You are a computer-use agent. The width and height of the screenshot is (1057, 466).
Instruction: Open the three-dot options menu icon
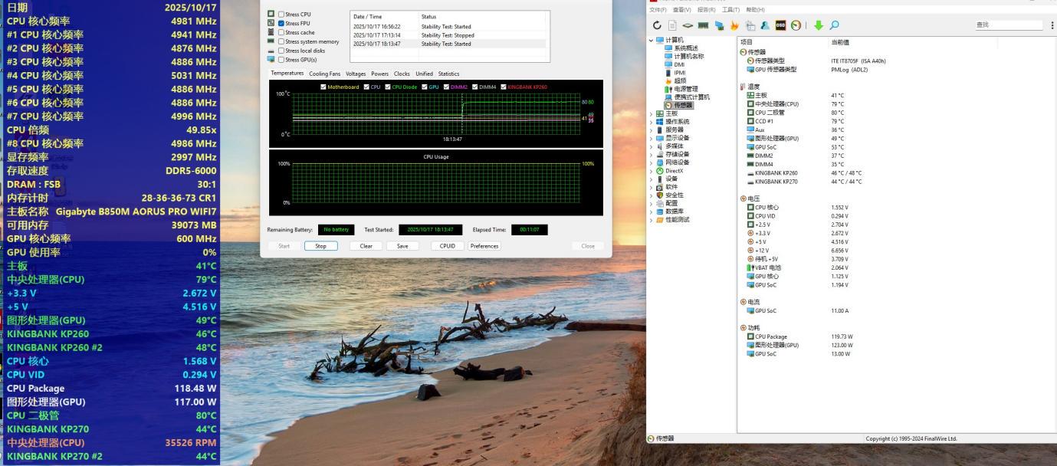pyautogui.click(x=1052, y=25)
